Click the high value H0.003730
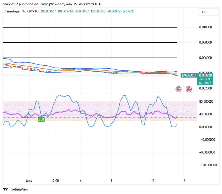222x194 pixels. 65,11
